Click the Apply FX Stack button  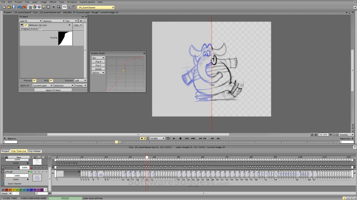click(x=53, y=90)
